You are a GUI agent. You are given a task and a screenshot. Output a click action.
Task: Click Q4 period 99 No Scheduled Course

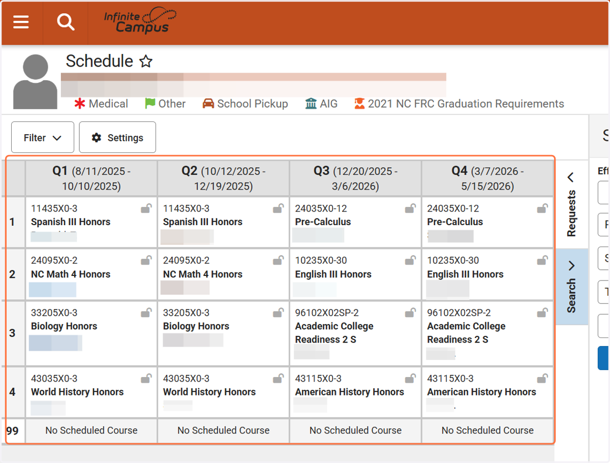pos(487,430)
